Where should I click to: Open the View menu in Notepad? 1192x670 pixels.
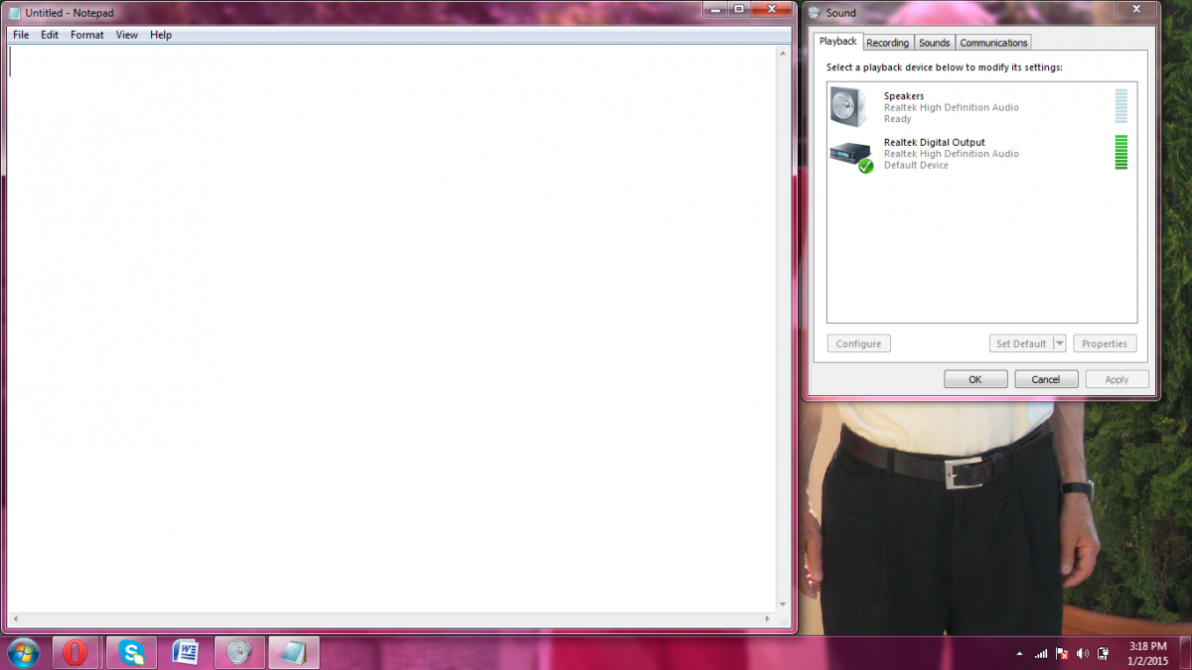click(x=127, y=35)
